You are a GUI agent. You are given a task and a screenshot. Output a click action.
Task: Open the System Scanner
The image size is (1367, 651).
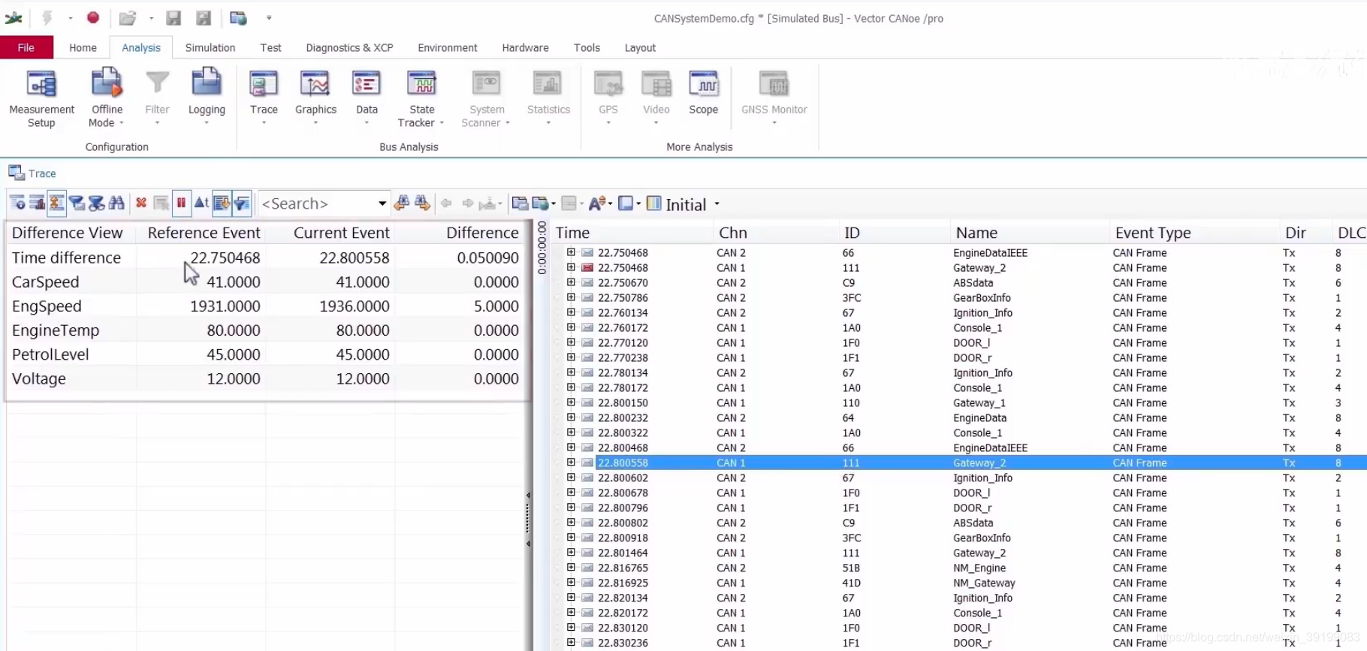[x=486, y=98]
